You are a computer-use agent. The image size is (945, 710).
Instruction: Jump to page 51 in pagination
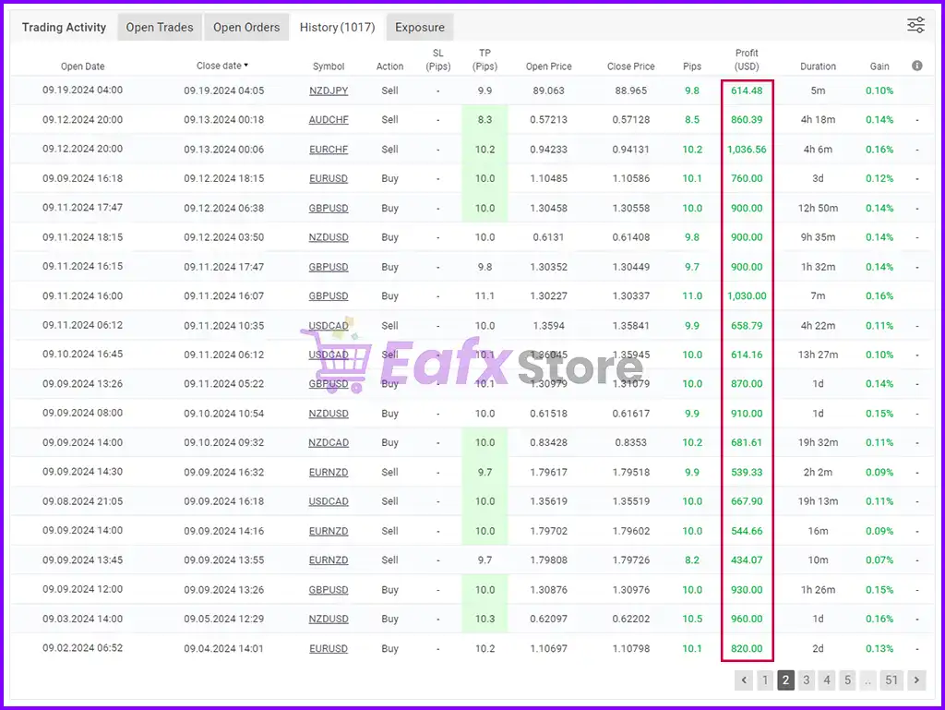(x=891, y=680)
